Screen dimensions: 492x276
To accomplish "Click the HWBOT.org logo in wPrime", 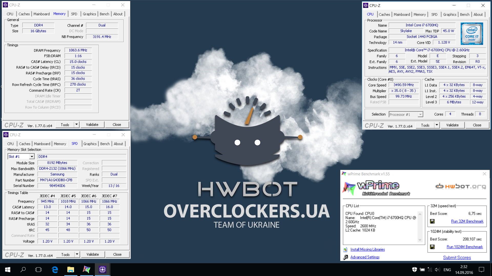I will (460, 186).
